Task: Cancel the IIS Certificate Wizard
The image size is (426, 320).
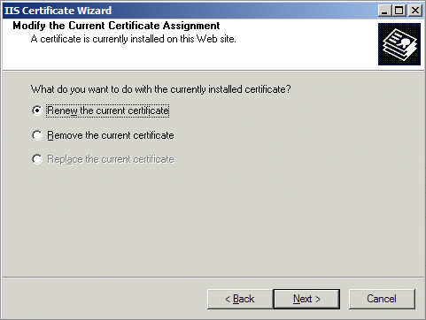Action: (382, 299)
